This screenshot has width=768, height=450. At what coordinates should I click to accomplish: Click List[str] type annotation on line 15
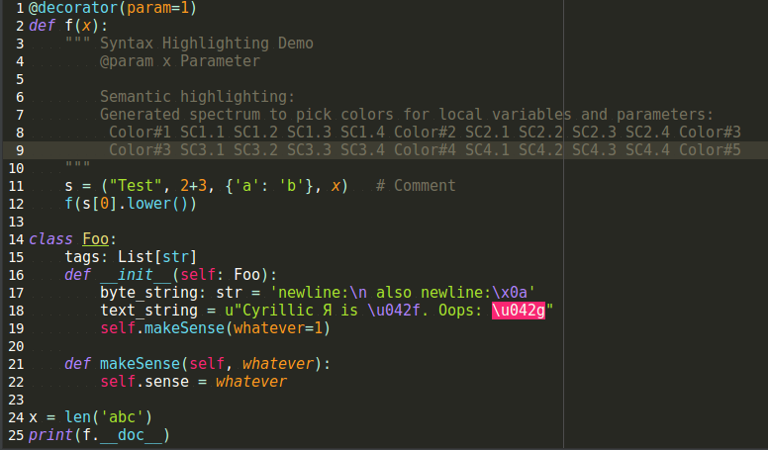pyautogui.click(x=157, y=257)
